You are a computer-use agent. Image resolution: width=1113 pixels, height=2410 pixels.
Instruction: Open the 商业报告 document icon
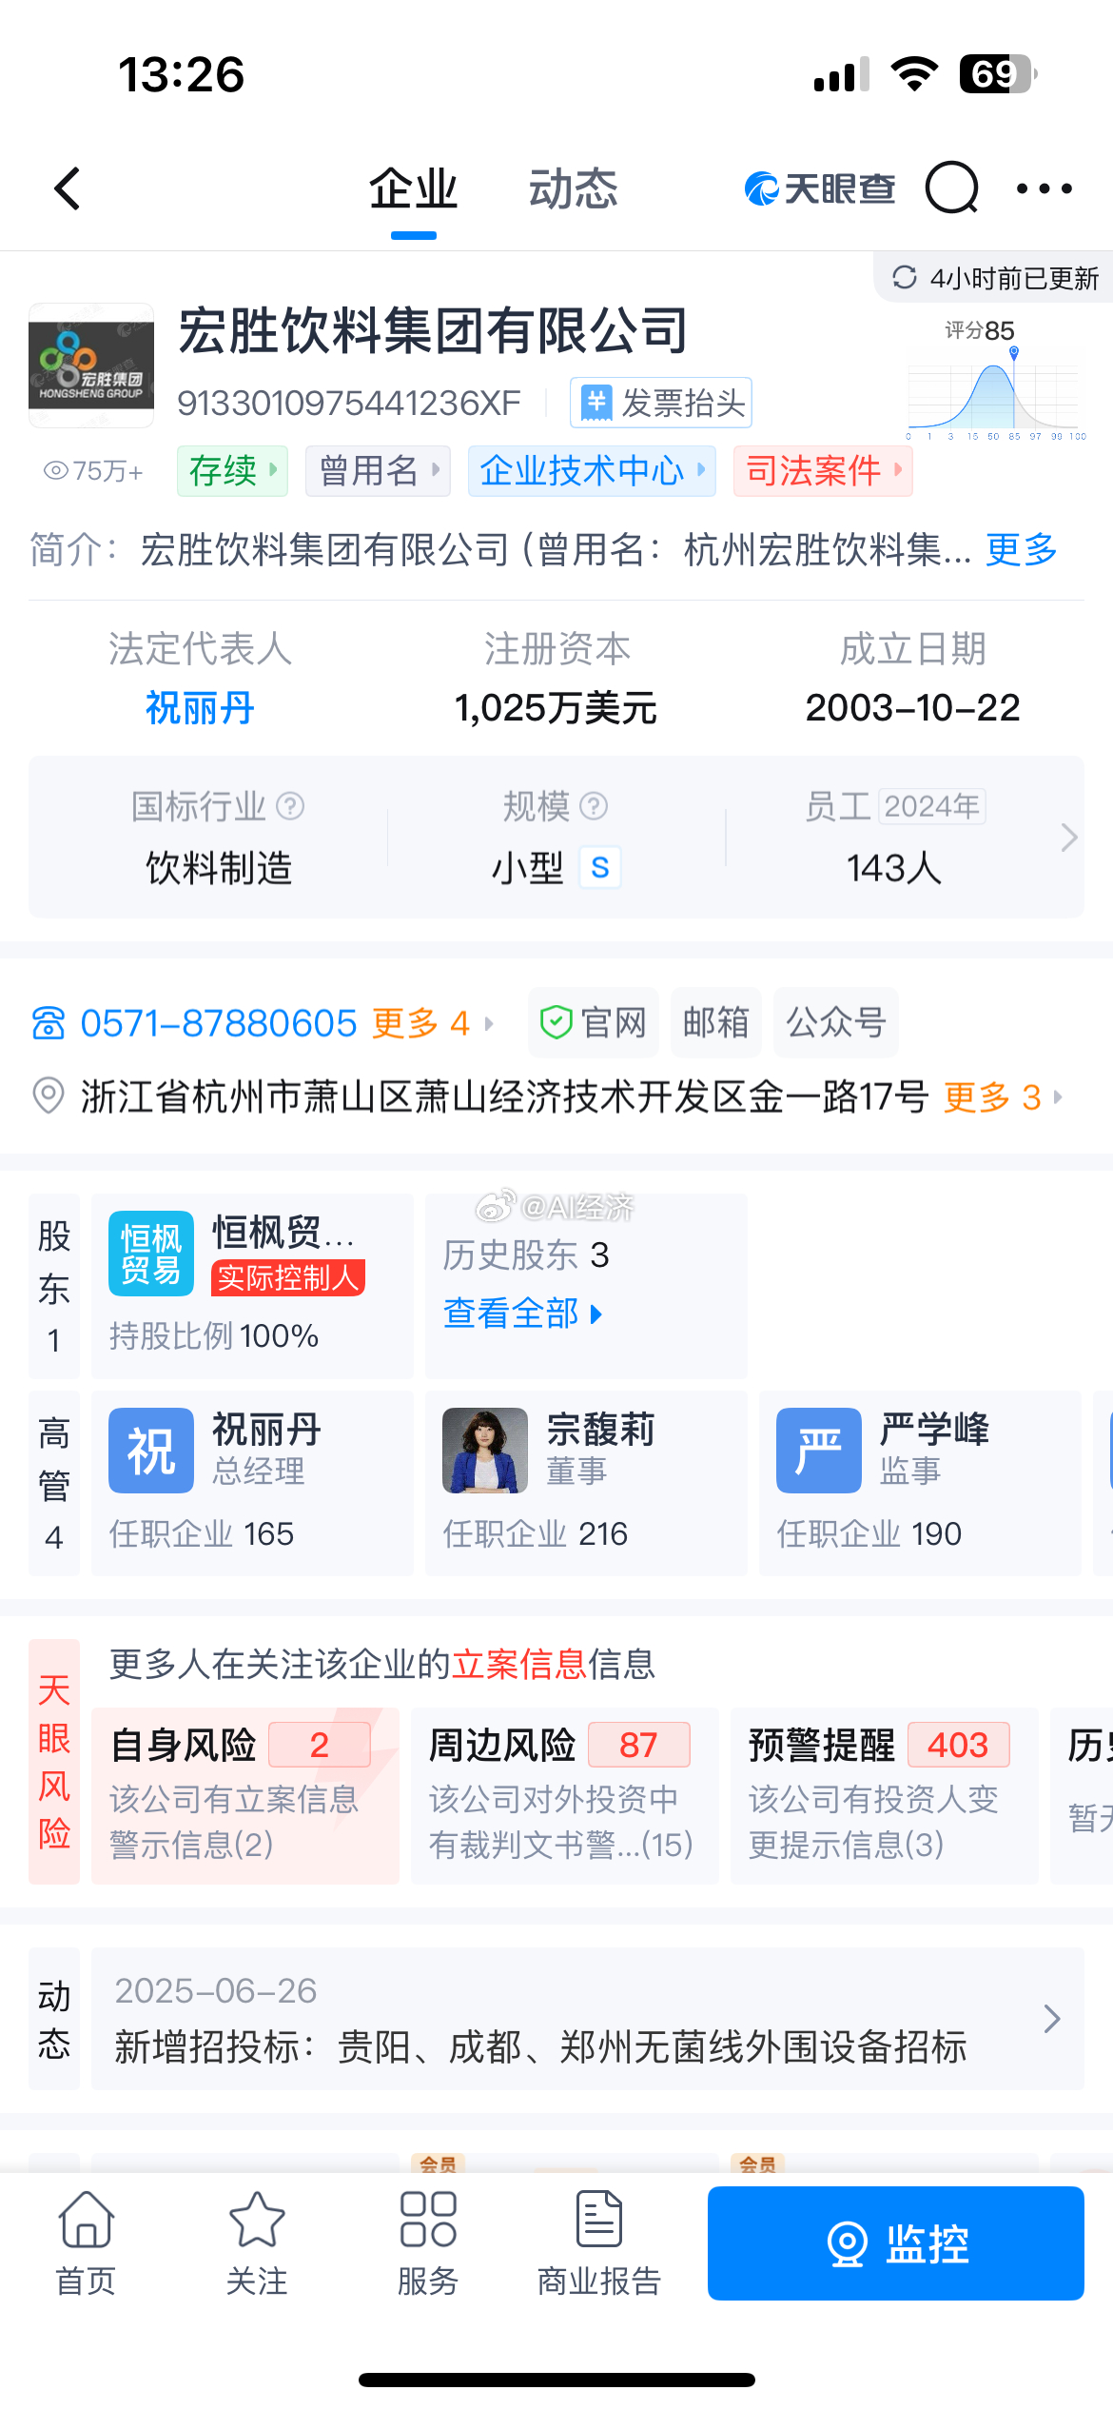599,2220
